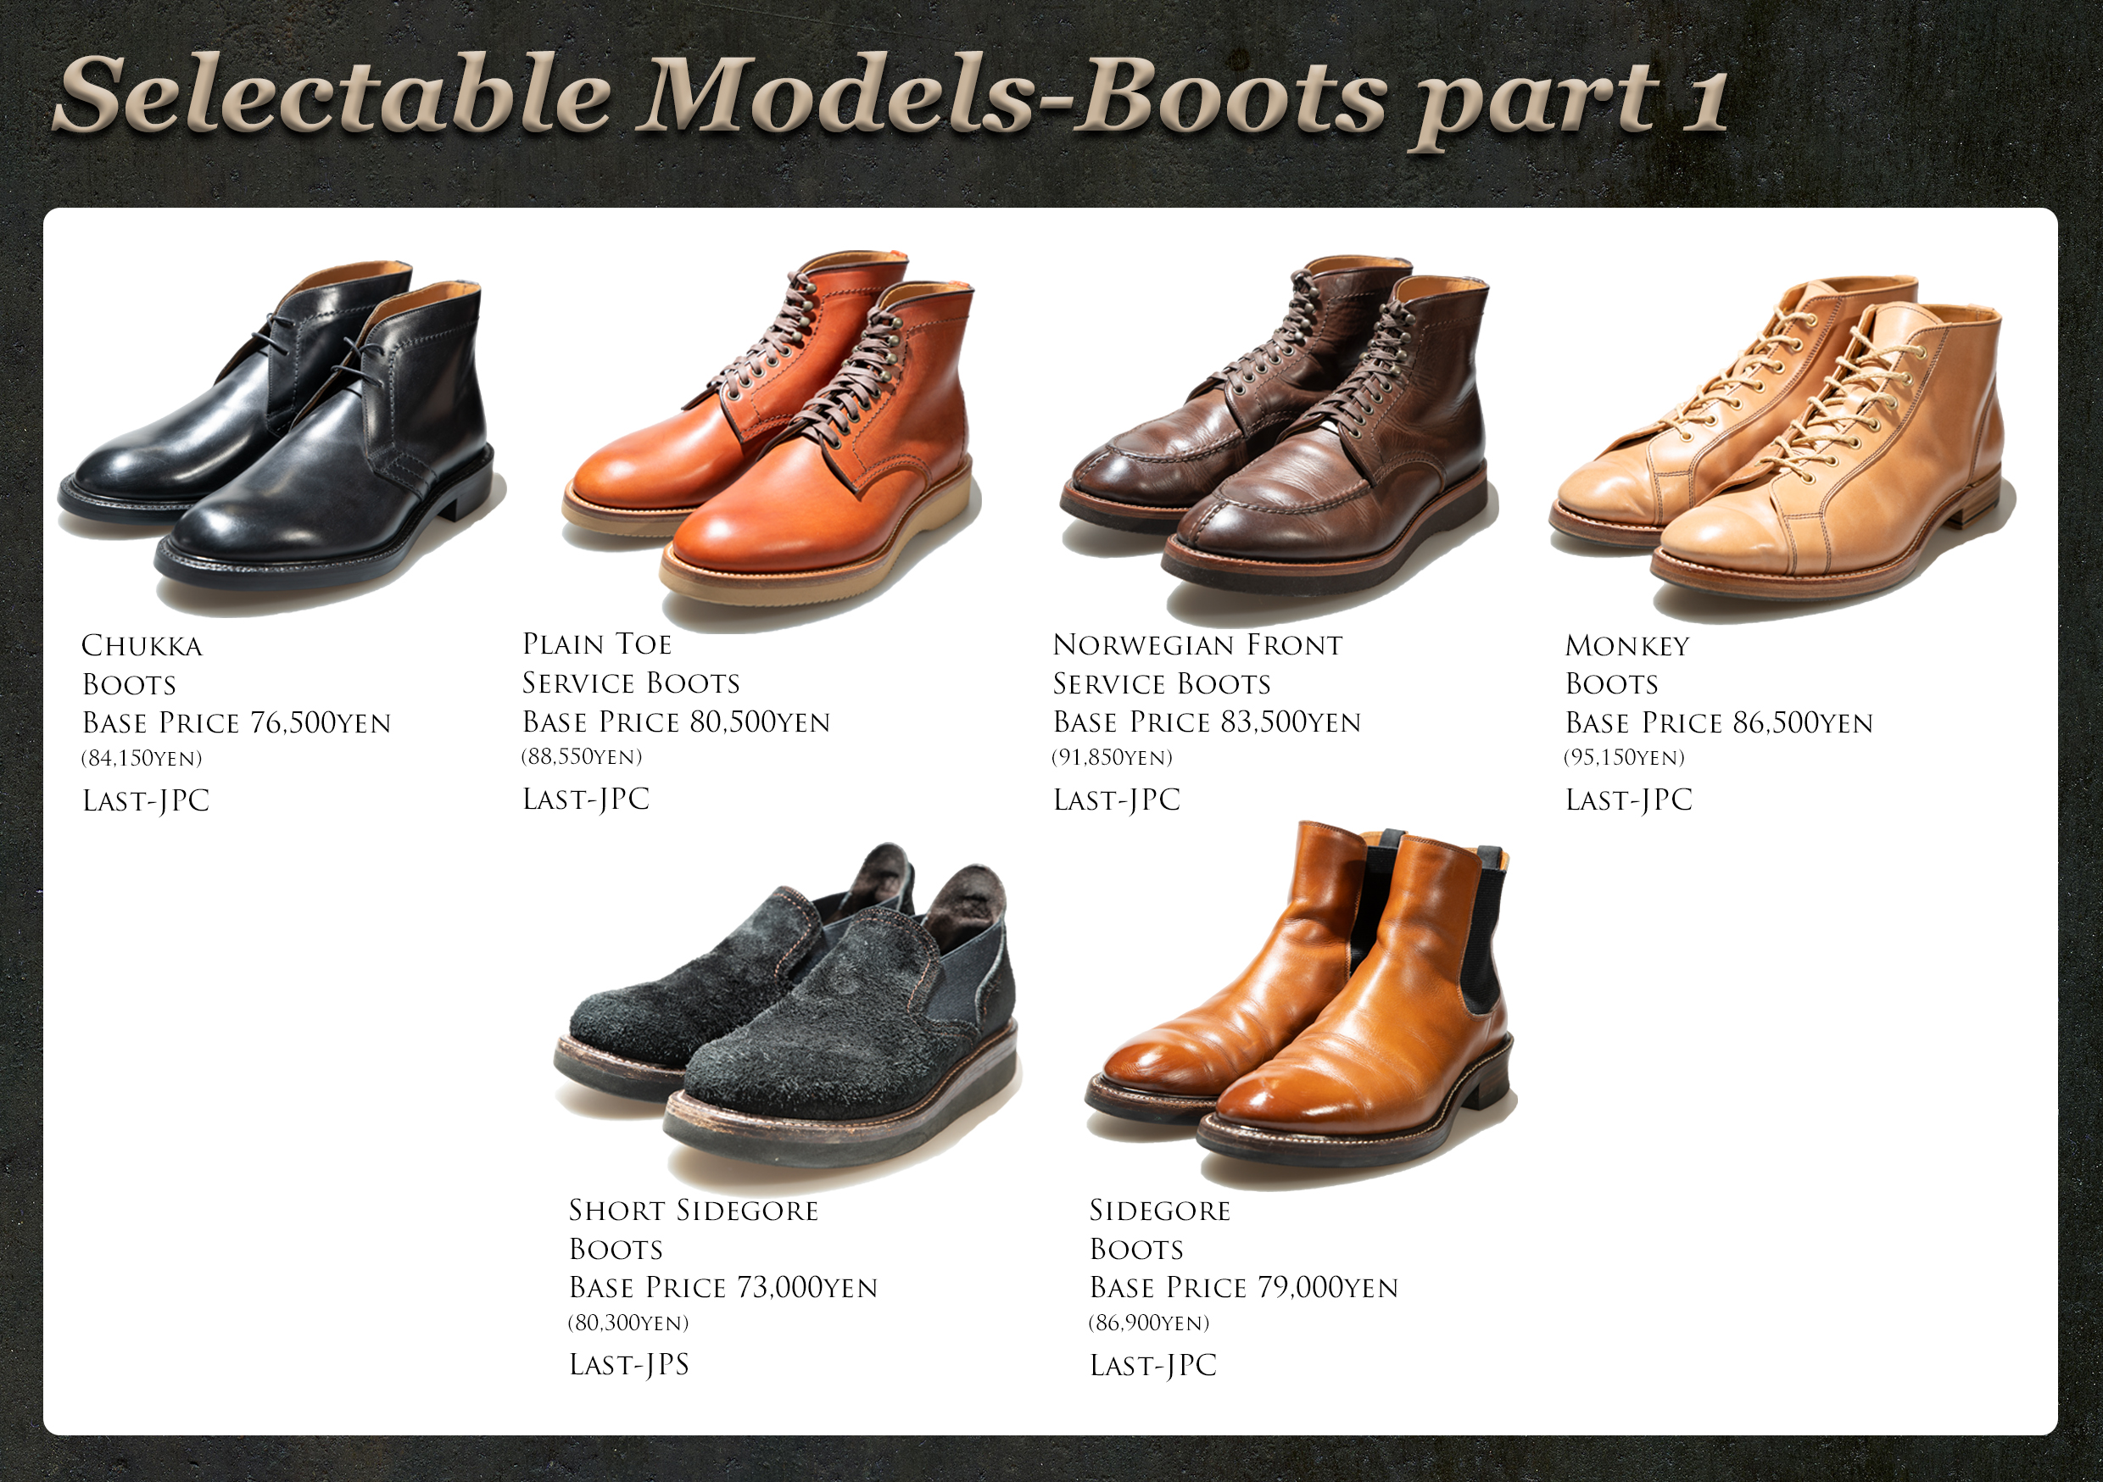Click the Base Price 83,500yen text
Viewport: 2103px width, 1482px height.
pos(1208,721)
